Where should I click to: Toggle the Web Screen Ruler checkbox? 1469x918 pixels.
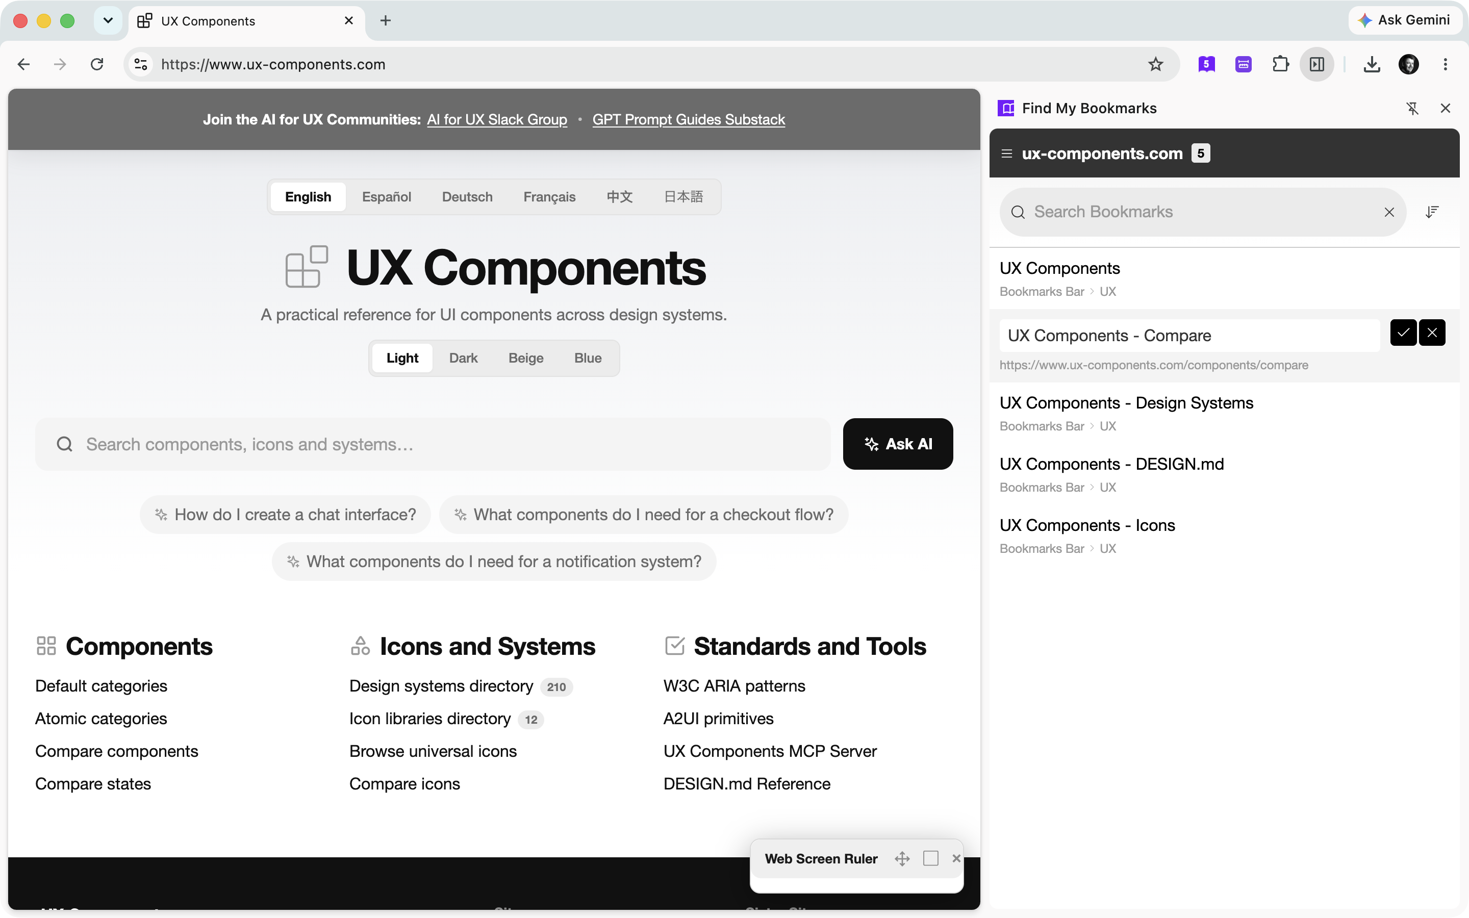pos(930,858)
